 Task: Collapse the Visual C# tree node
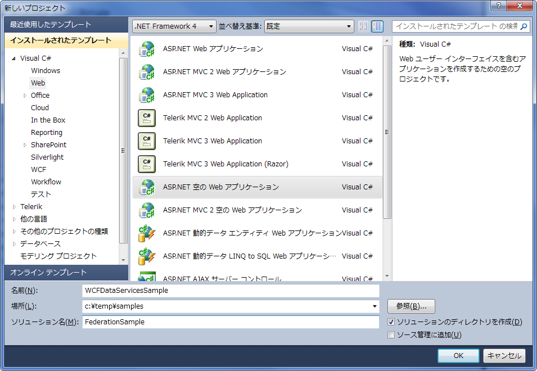point(13,58)
